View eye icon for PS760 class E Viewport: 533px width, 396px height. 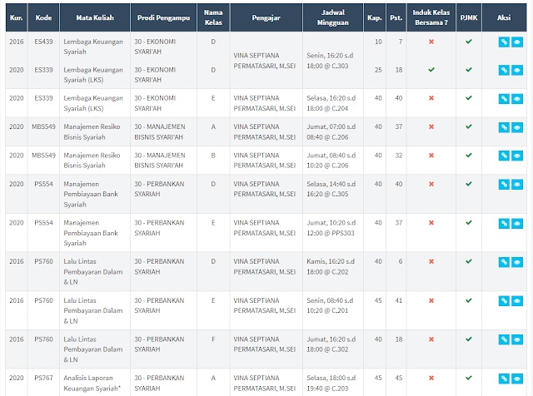click(x=517, y=301)
